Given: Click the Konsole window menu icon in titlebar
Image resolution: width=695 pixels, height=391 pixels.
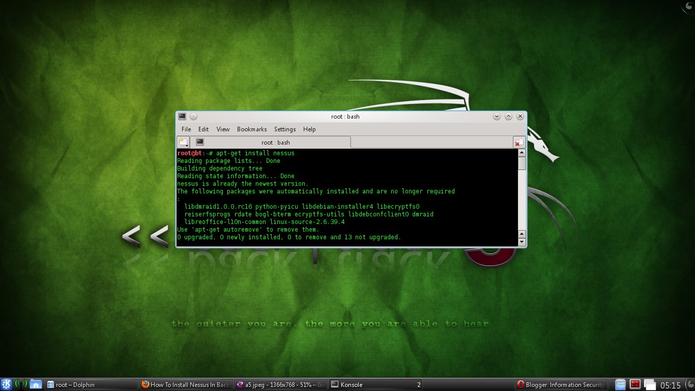Looking at the screenshot, I should [x=182, y=117].
